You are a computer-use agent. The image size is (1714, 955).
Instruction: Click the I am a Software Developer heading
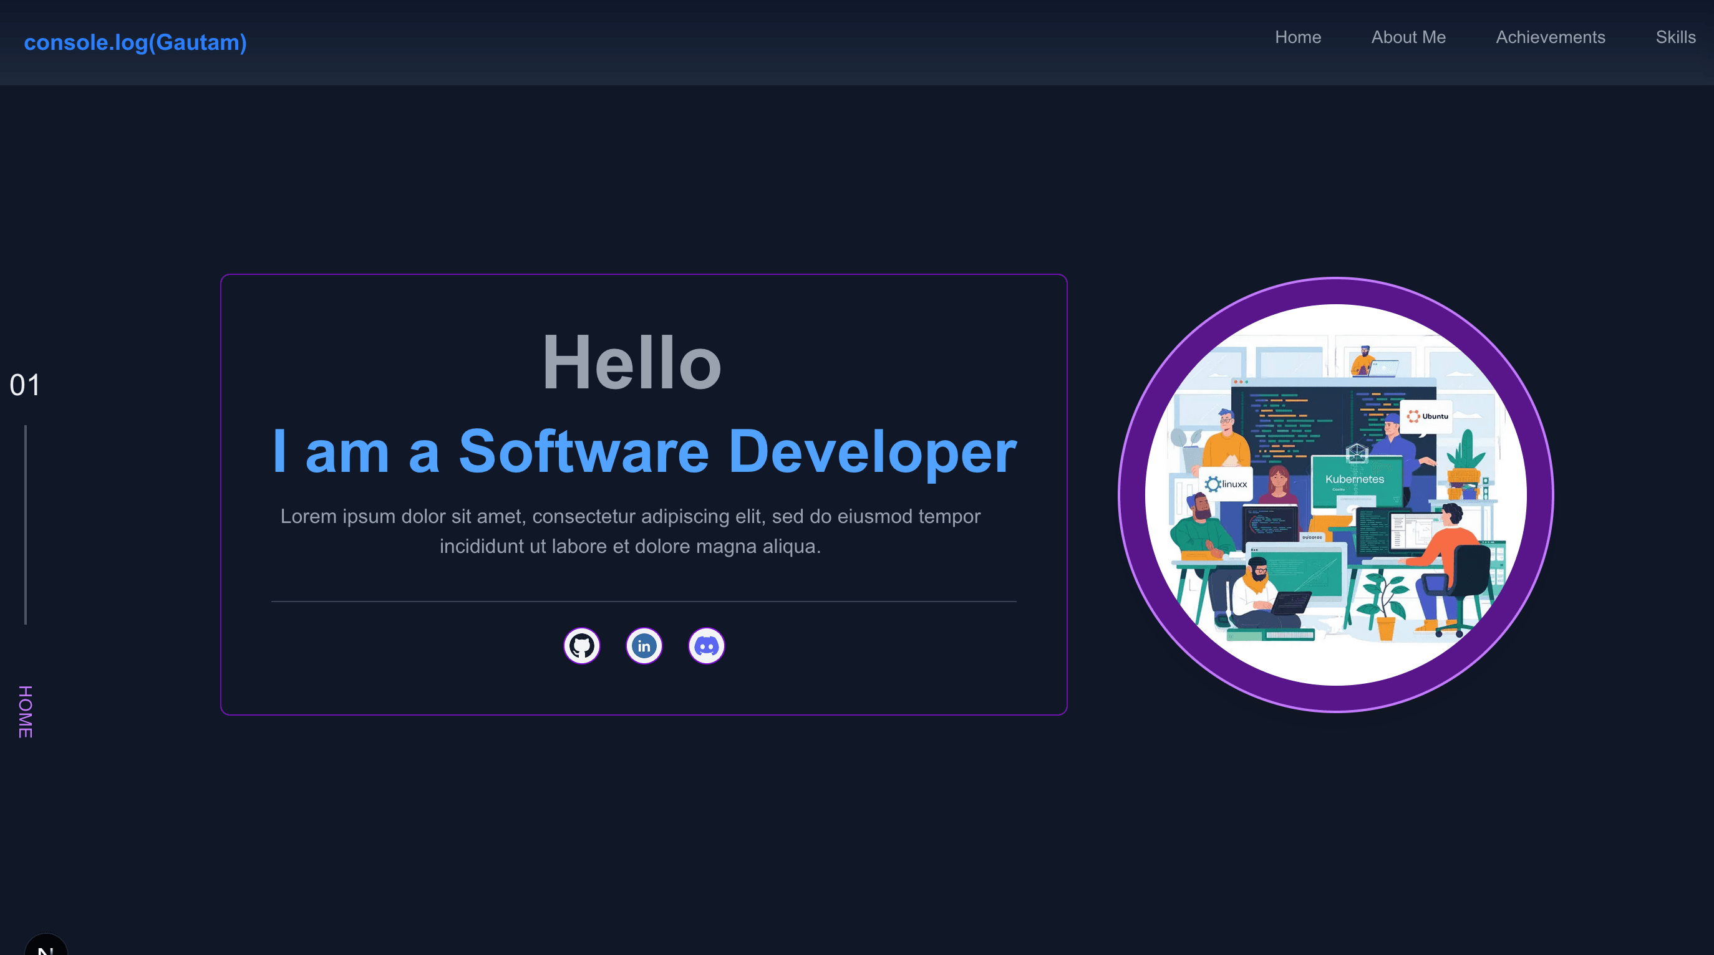[644, 451]
